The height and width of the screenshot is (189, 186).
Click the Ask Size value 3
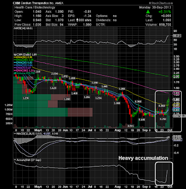tap(62, 16)
